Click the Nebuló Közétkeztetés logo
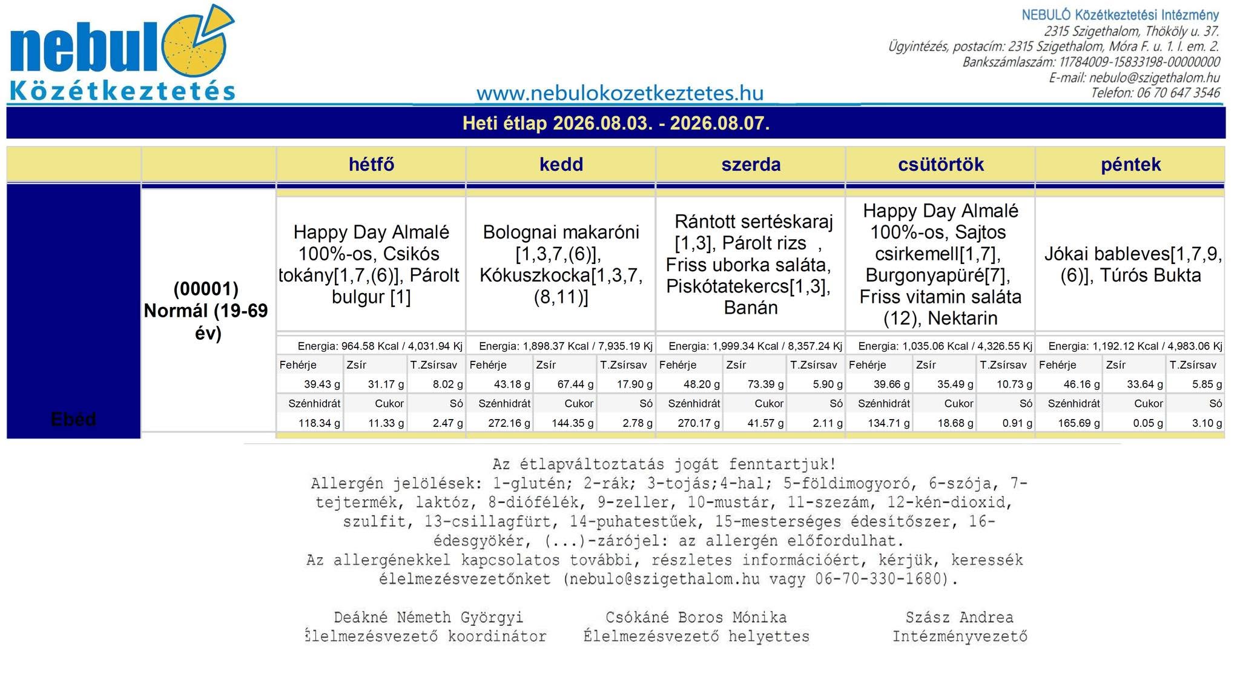The height and width of the screenshot is (680, 1240). point(122,53)
